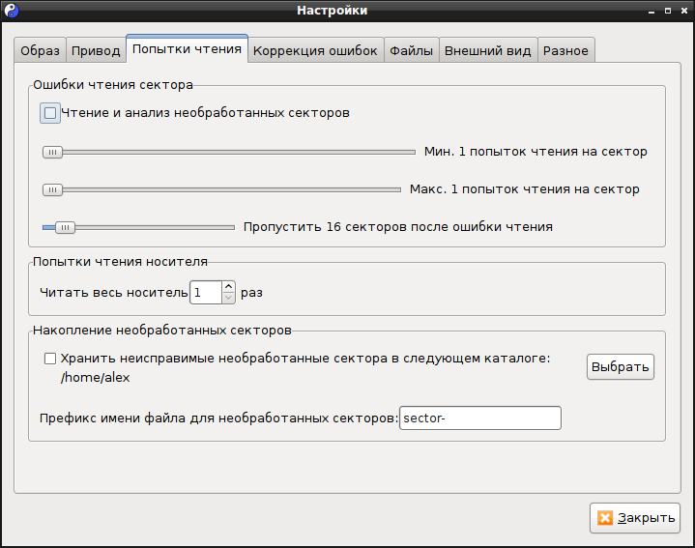Viewport: 695px width, 548px height.
Task: Switch to the Файлы tab
Action: [412, 50]
